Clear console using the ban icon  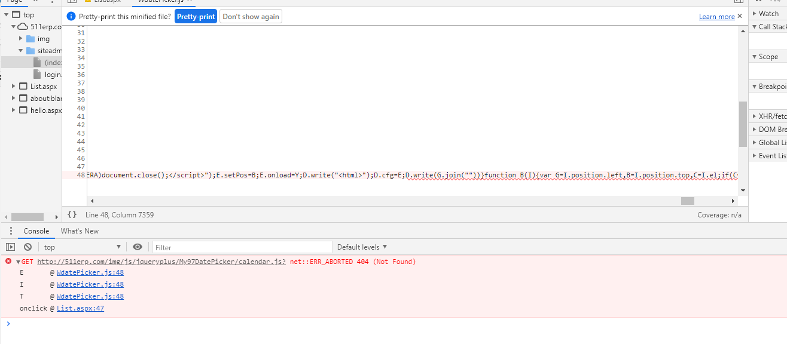[28, 247]
